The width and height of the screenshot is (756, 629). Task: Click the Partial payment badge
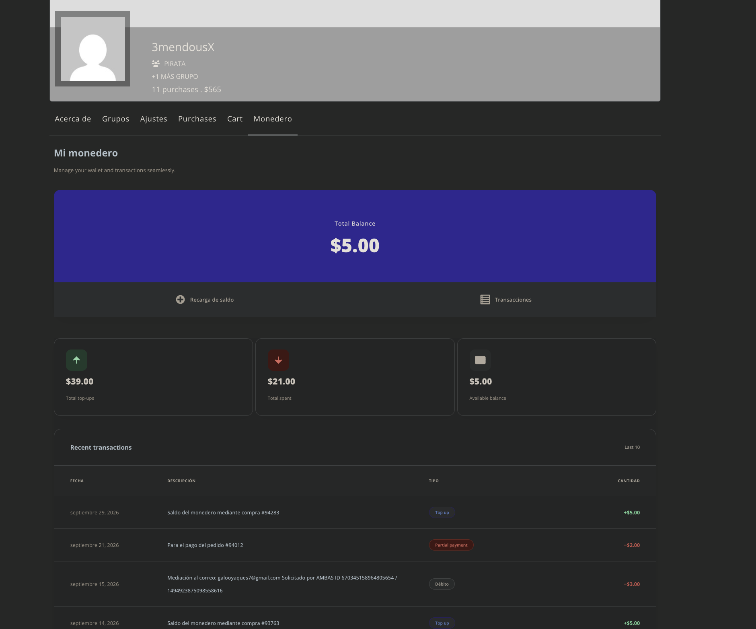451,545
